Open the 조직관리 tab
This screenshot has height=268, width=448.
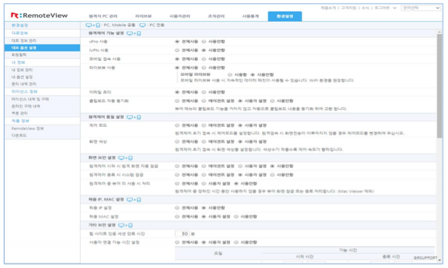coord(216,16)
